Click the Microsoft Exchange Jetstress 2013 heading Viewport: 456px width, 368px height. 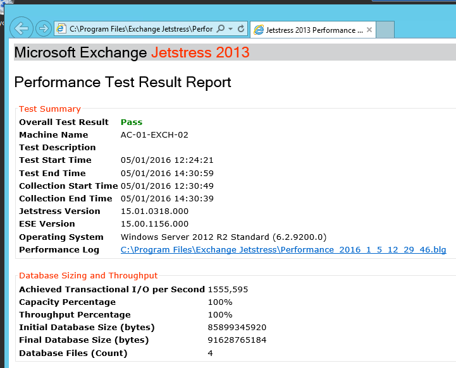click(x=132, y=52)
